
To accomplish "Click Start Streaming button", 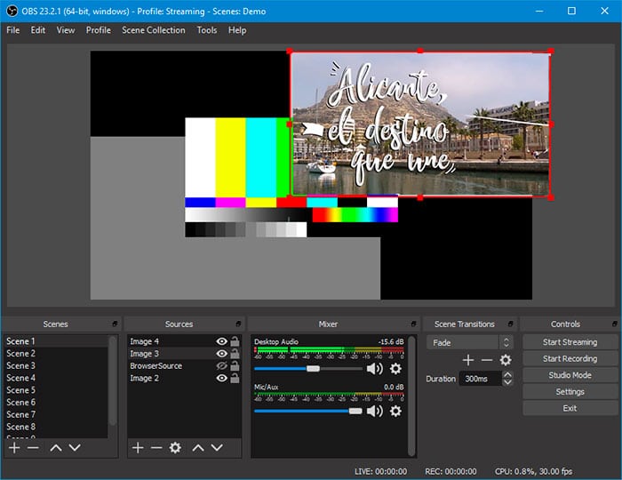I will 570,342.
